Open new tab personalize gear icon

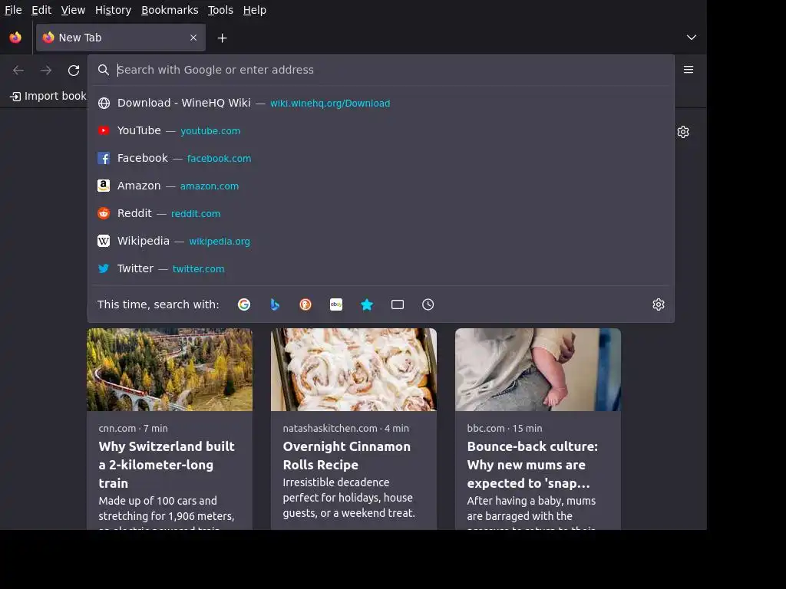click(x=683, y=132)
